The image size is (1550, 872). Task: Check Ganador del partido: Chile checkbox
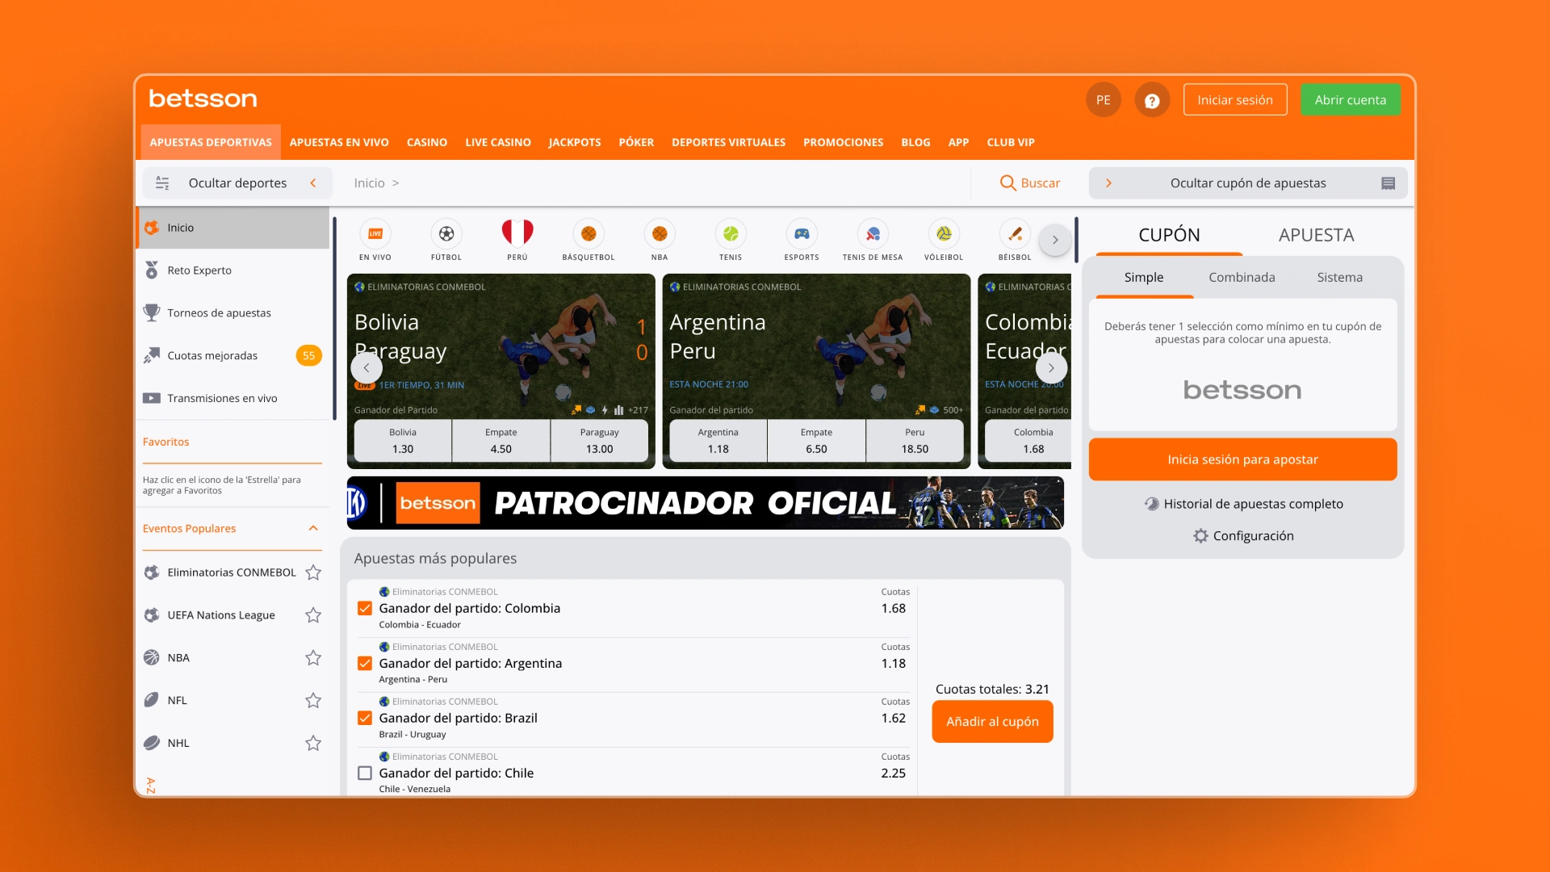point(365,773)
